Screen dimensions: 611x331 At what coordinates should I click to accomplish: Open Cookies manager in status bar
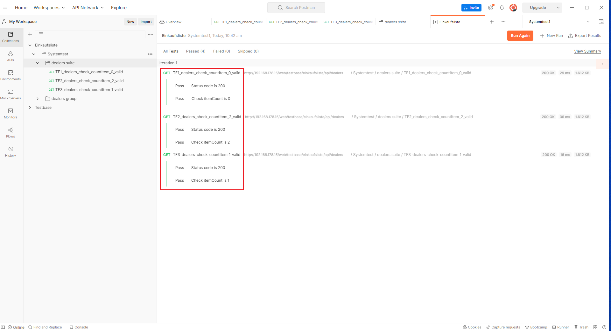472,327
